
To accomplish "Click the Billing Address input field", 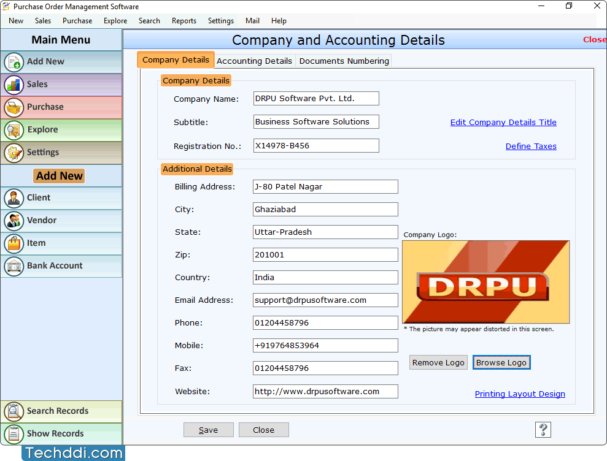I will [x=325, y=187].
